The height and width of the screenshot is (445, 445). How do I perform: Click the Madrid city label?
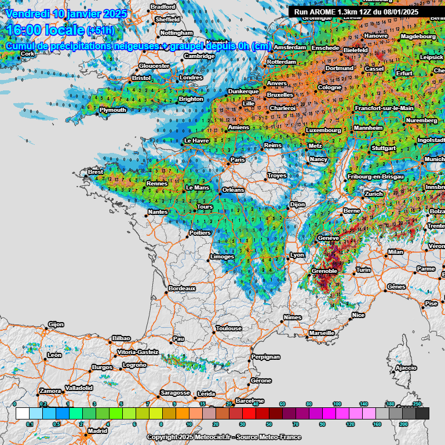(97, 431)
